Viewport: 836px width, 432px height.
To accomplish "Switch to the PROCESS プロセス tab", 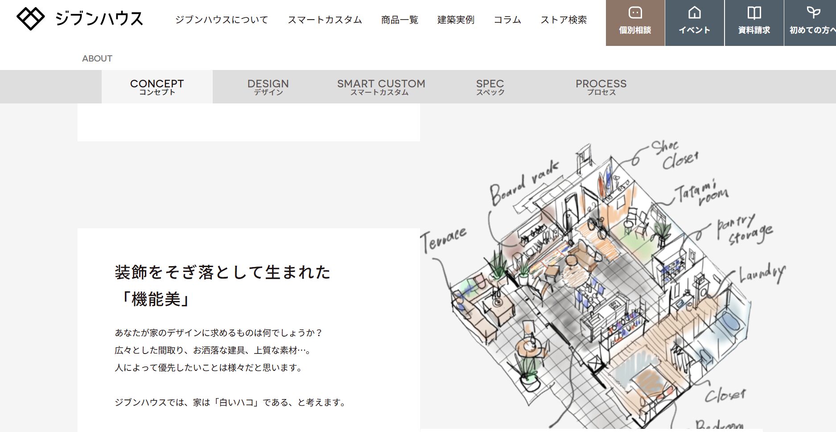I will pyautogui.click(x=601, y=87).
